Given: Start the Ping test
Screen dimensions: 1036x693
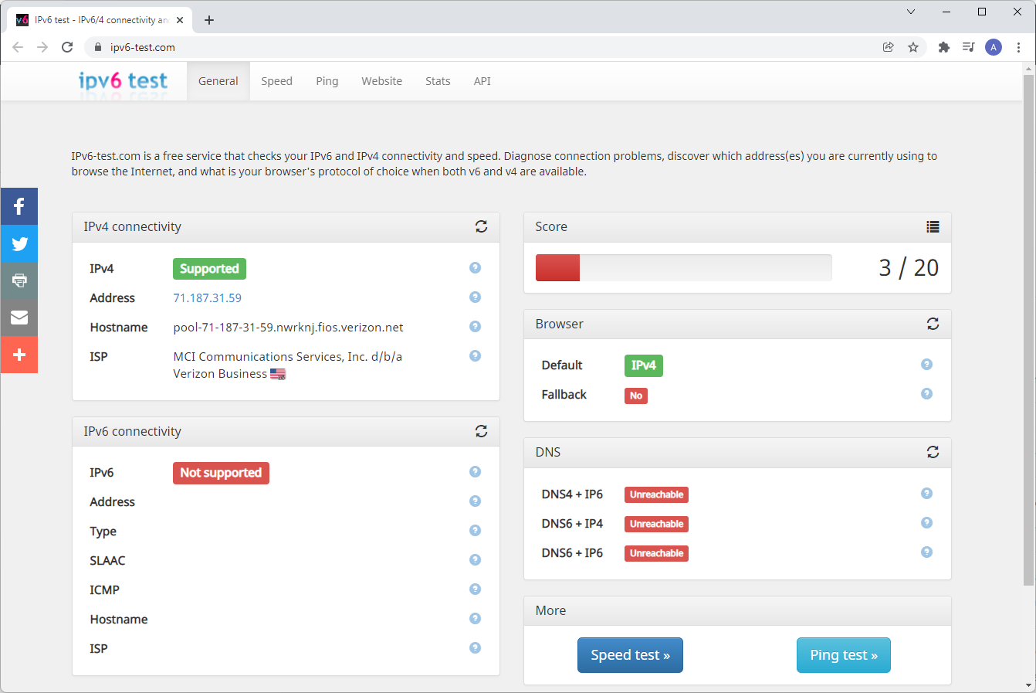Looking at the screenshot, I should (843, 654).
